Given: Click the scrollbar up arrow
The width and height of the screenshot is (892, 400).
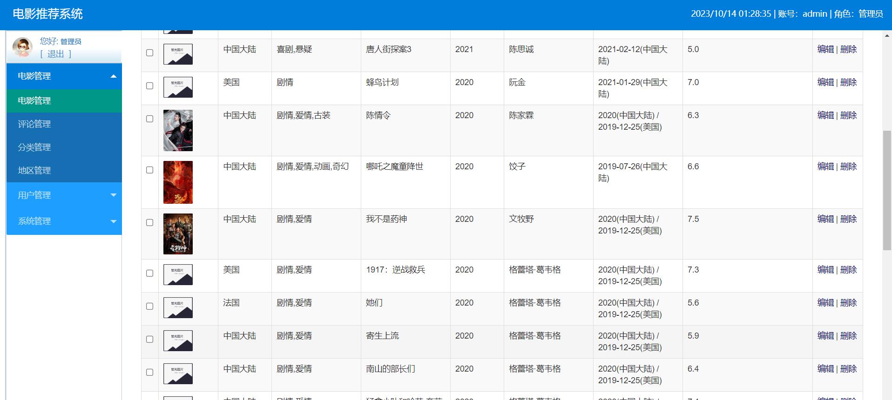Looking at the screenshot, I should 887,35.
